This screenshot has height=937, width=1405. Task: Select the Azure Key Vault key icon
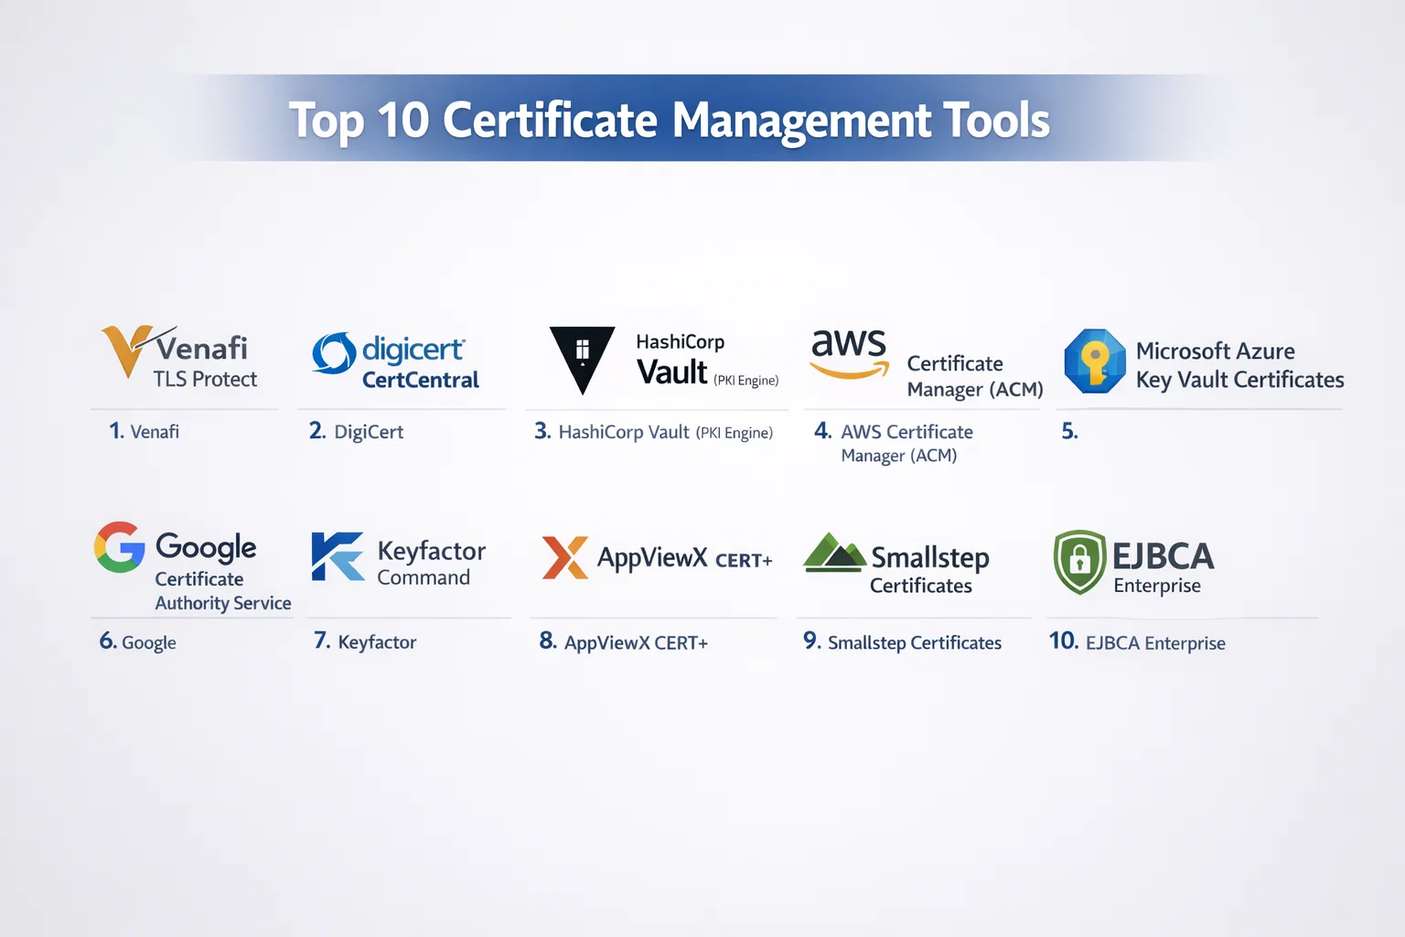coord(1095,361)
